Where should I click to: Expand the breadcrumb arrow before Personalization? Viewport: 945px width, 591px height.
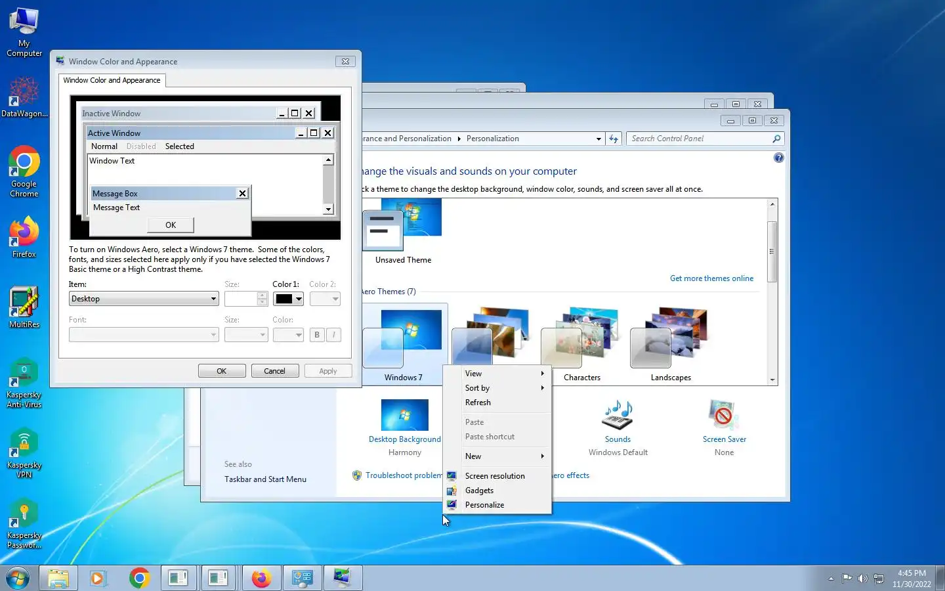[459, 139]
